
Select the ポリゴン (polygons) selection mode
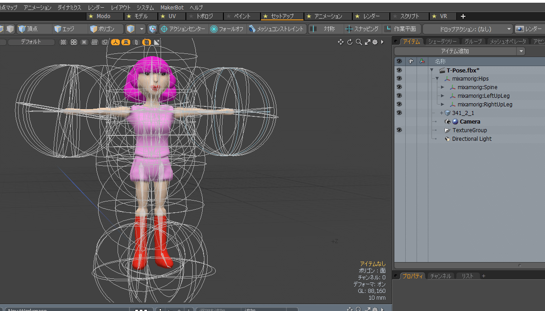105,29
